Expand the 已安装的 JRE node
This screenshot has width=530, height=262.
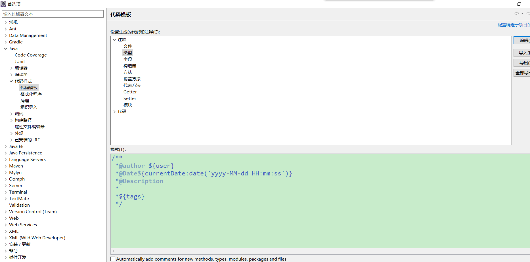(11, 140)
